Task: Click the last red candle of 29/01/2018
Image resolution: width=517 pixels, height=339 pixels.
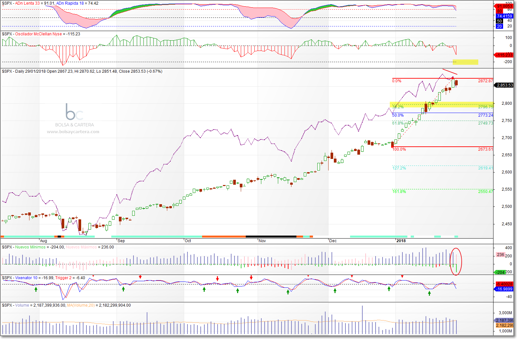Action: click(x=456, y=83)
